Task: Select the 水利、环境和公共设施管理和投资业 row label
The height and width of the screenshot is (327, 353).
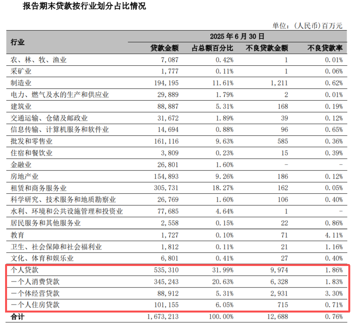Action: point(66,211)
